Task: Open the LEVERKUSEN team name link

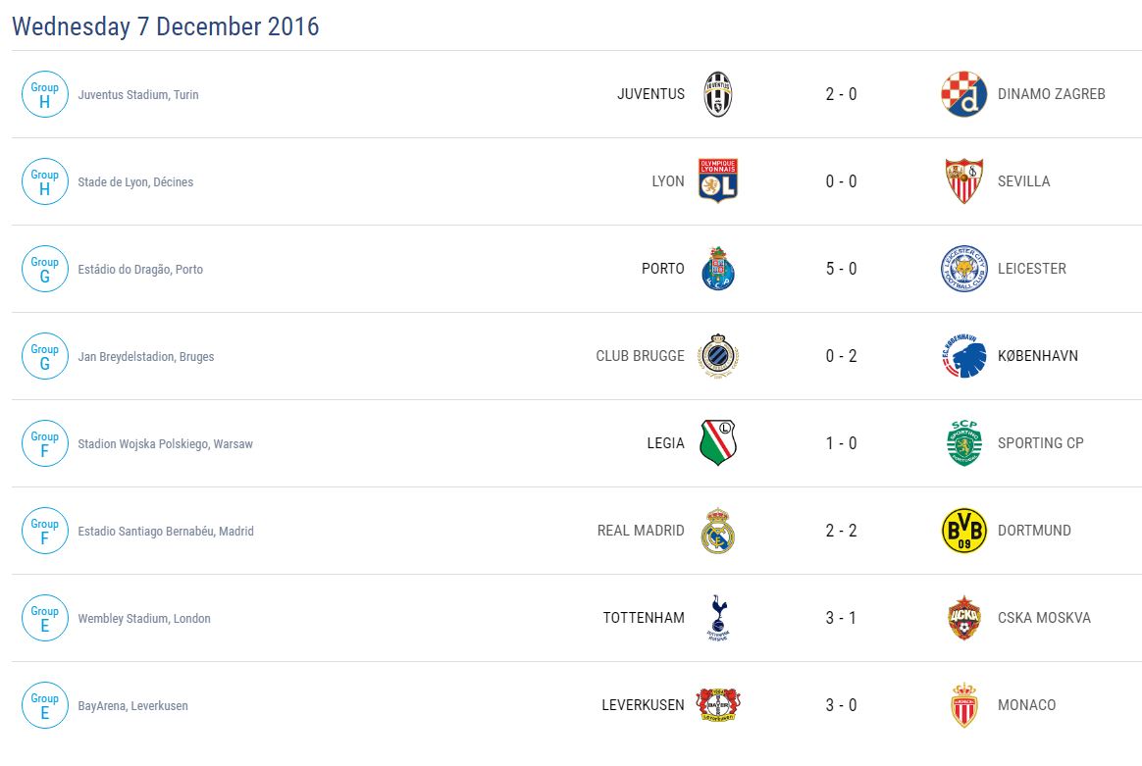Action: click(643, 705)
